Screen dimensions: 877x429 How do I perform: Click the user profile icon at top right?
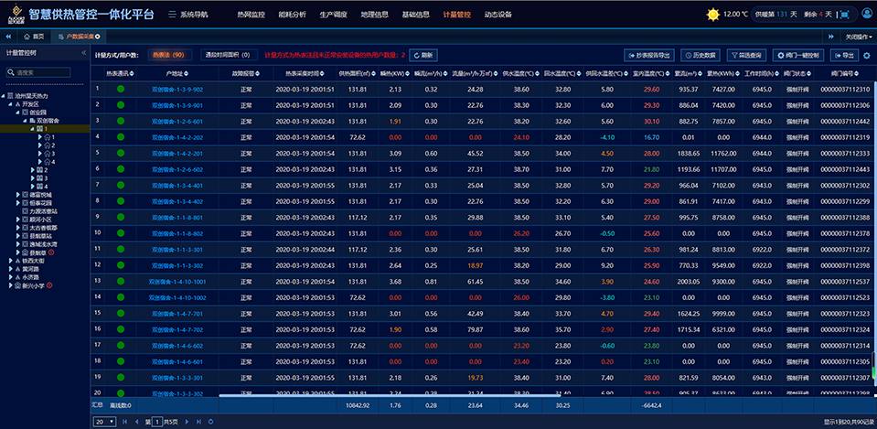pos(867,15)
